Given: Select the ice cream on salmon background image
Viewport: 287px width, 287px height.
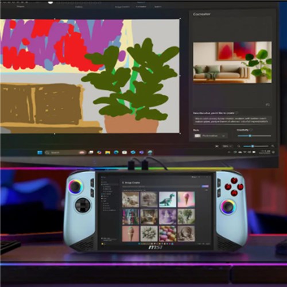Looking at the screenshot, I should click(x=130, y=234).
